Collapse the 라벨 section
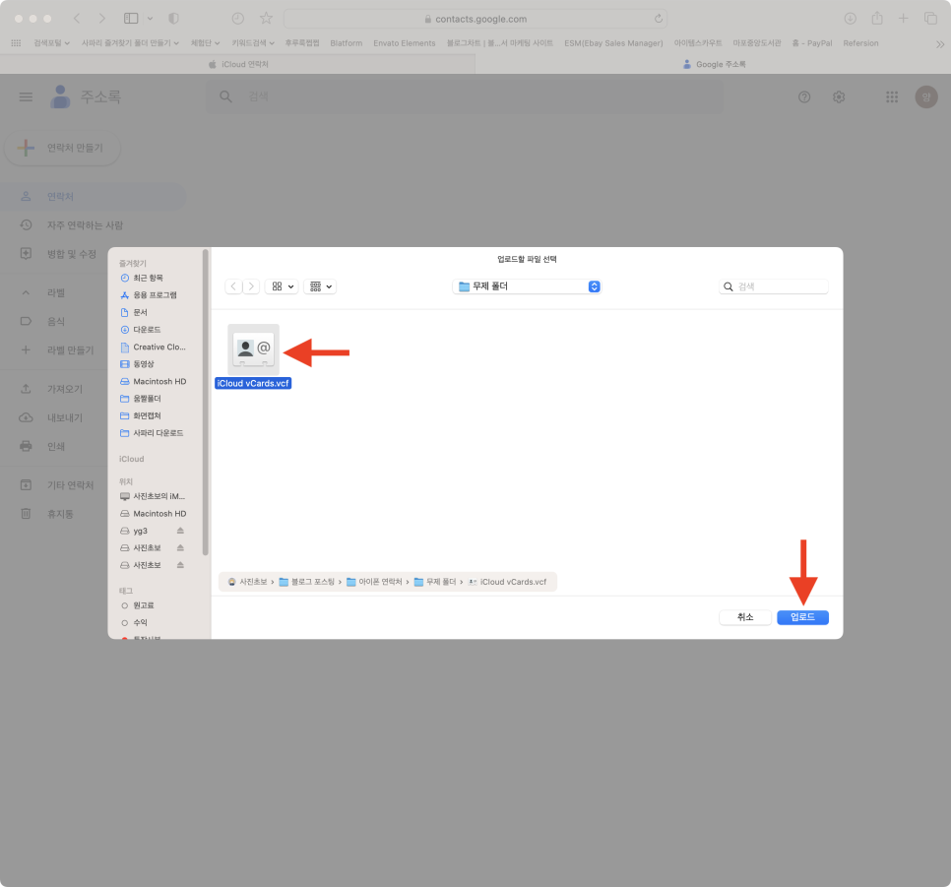 coord(26,292)
